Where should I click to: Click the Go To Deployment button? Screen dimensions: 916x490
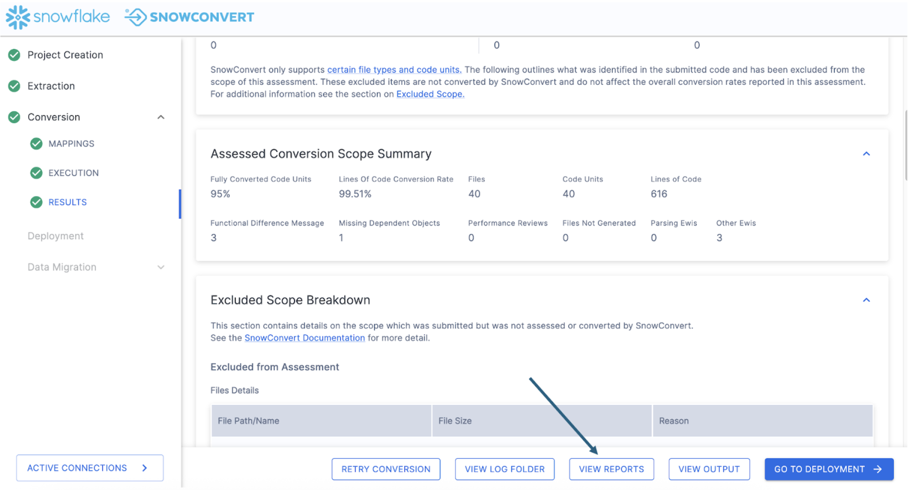pyautogui.click(x=829, y=470)
